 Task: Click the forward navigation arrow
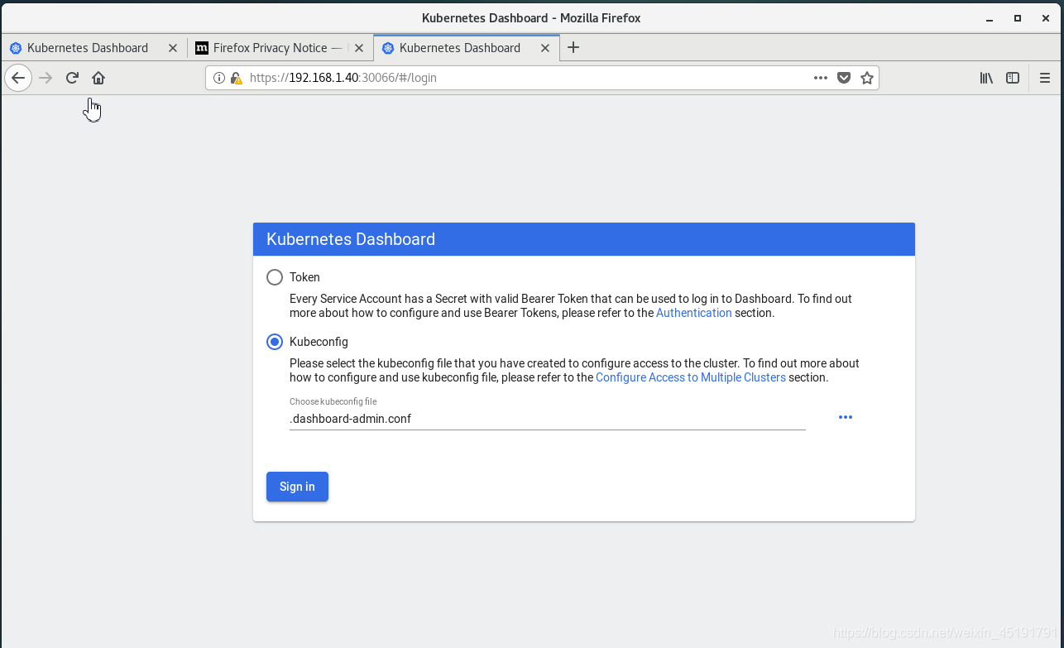pos(46,78)
